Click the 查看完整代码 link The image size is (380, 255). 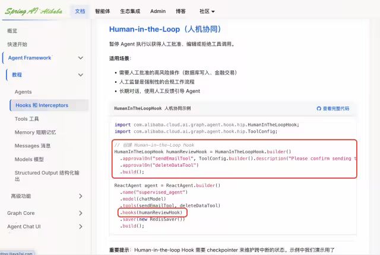[x=336, y=109]
